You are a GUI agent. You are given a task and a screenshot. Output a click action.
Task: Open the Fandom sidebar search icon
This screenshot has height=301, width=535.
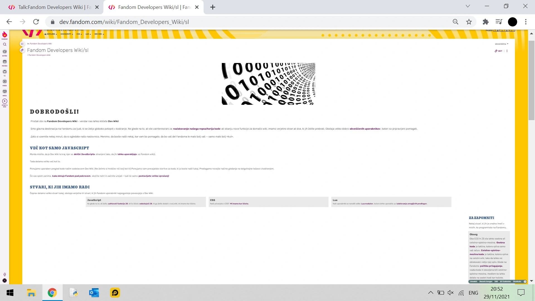4,44
